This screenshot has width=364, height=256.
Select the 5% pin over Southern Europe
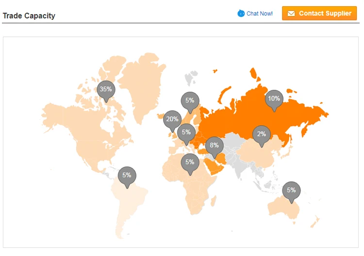[186, 134]
